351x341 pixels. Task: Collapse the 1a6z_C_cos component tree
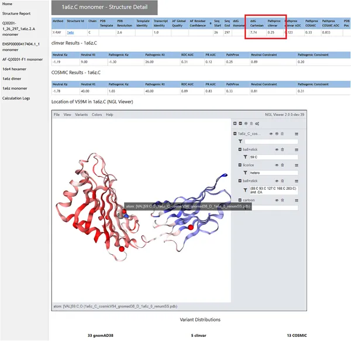coord(235,134)
